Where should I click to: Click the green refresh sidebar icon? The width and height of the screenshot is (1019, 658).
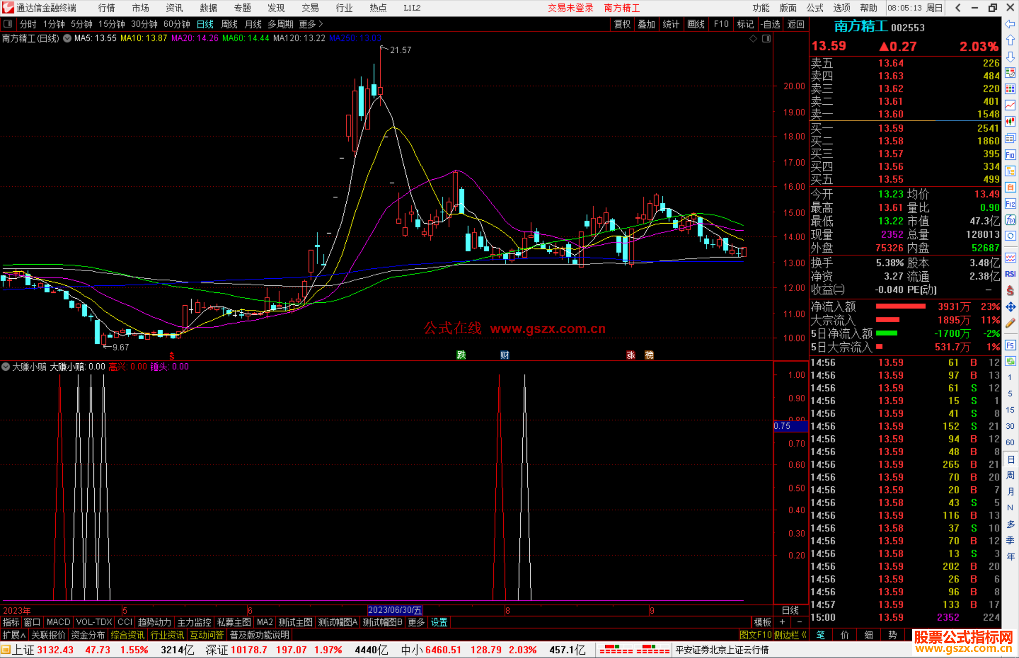coord(1010,361)
